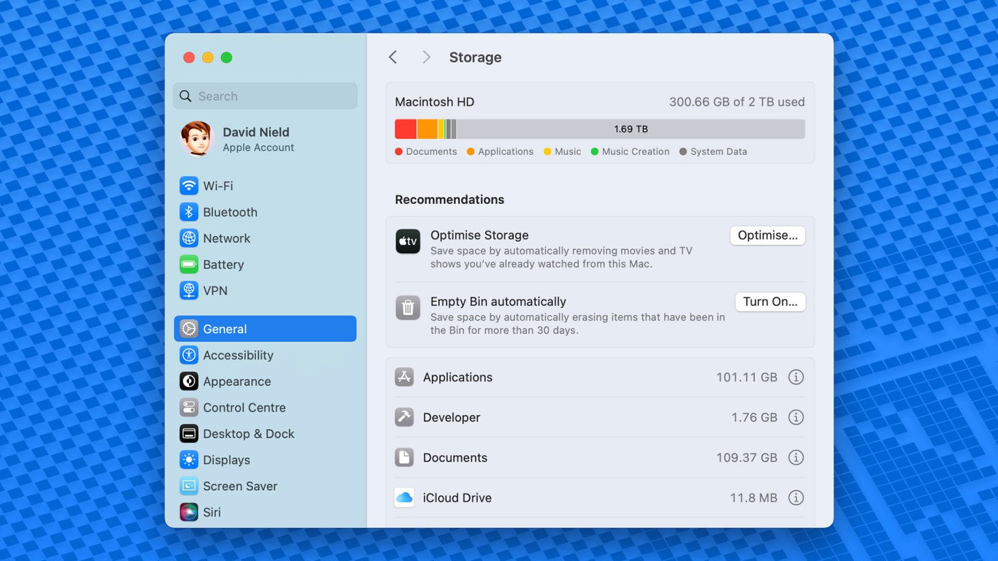Open Battery settings via its green icon

pyautogui.click(x=188, y=264)
